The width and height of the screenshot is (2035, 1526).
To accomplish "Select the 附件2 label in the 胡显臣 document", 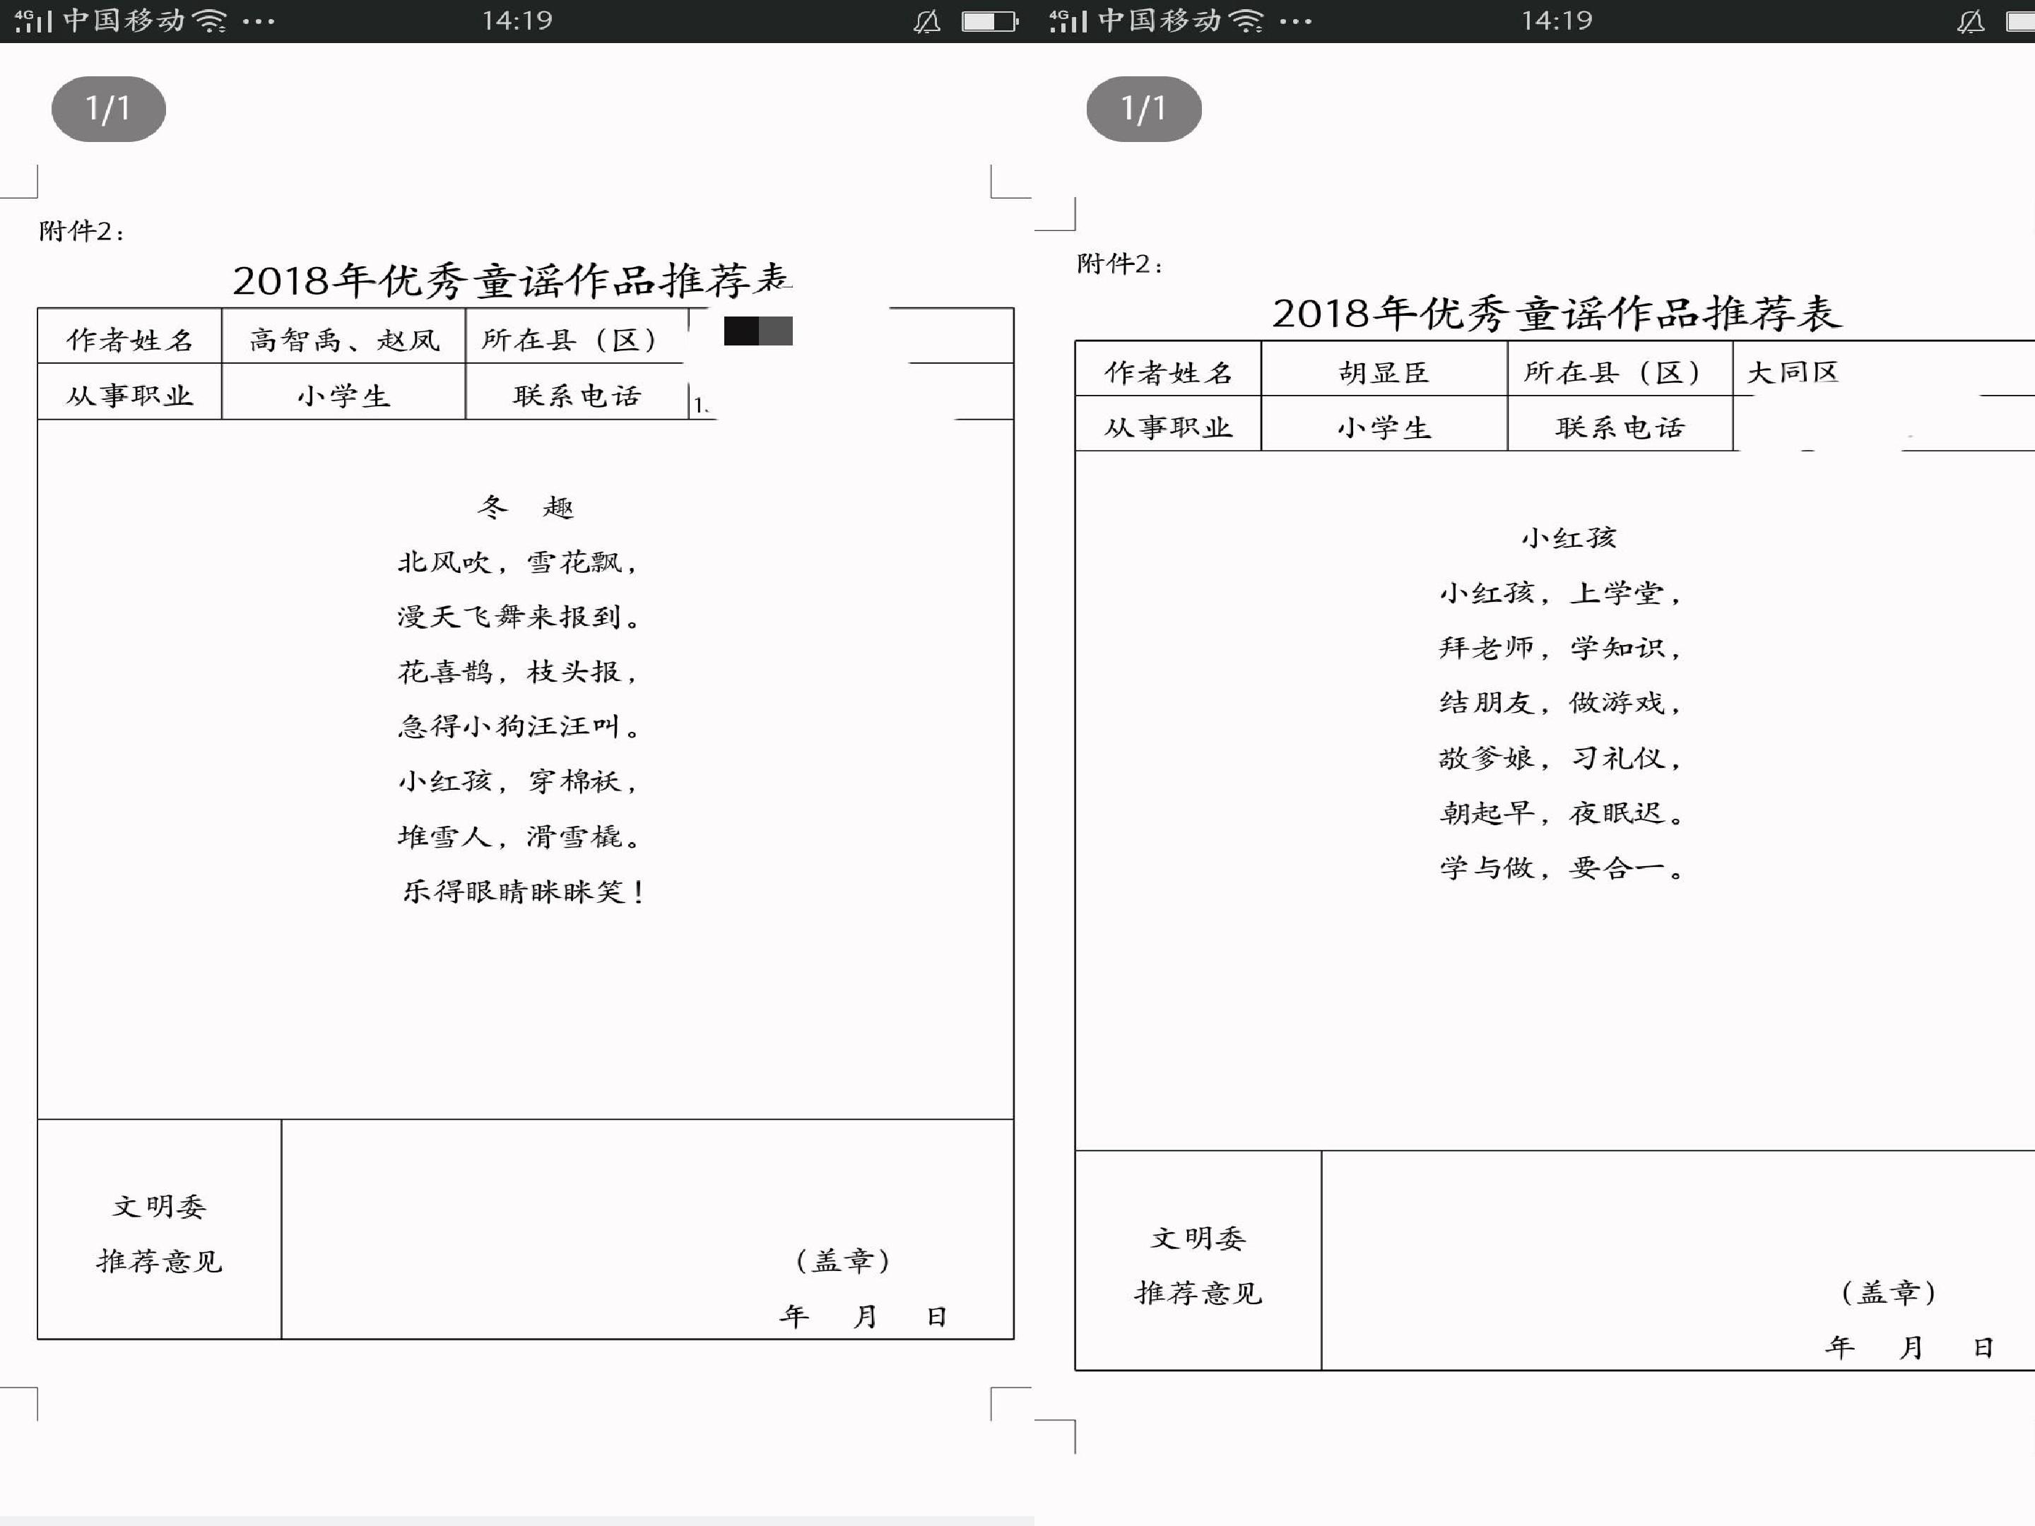I will tap(1120, 264).
